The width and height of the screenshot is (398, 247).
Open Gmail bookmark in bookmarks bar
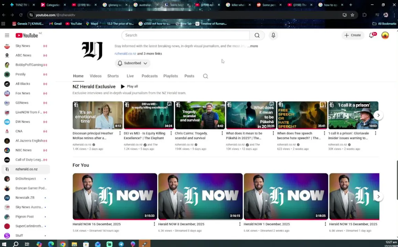pos(55,24)
